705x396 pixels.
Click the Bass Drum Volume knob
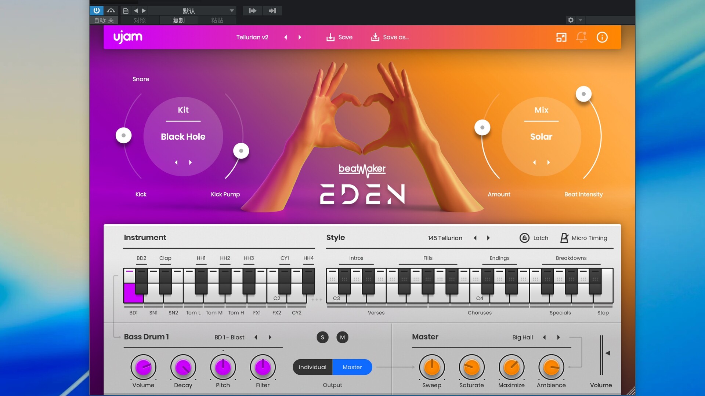tap(143, 367)
